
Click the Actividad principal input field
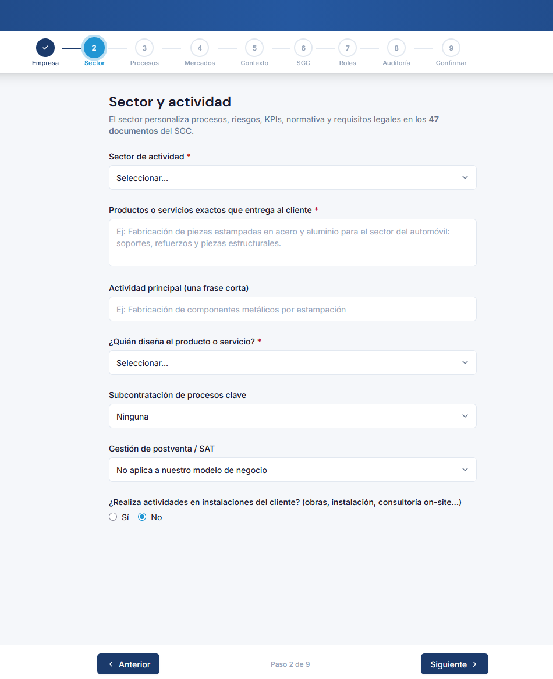293,309
